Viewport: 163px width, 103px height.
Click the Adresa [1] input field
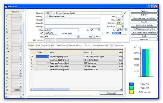72,16
